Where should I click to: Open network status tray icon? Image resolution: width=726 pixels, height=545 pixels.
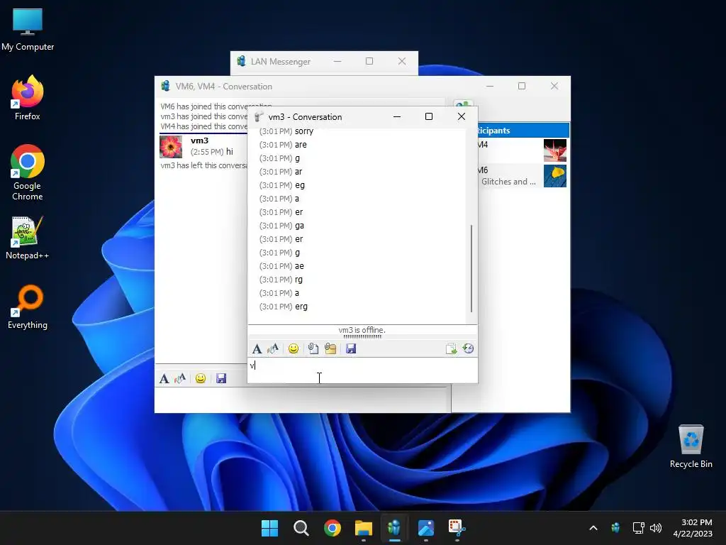639,528
